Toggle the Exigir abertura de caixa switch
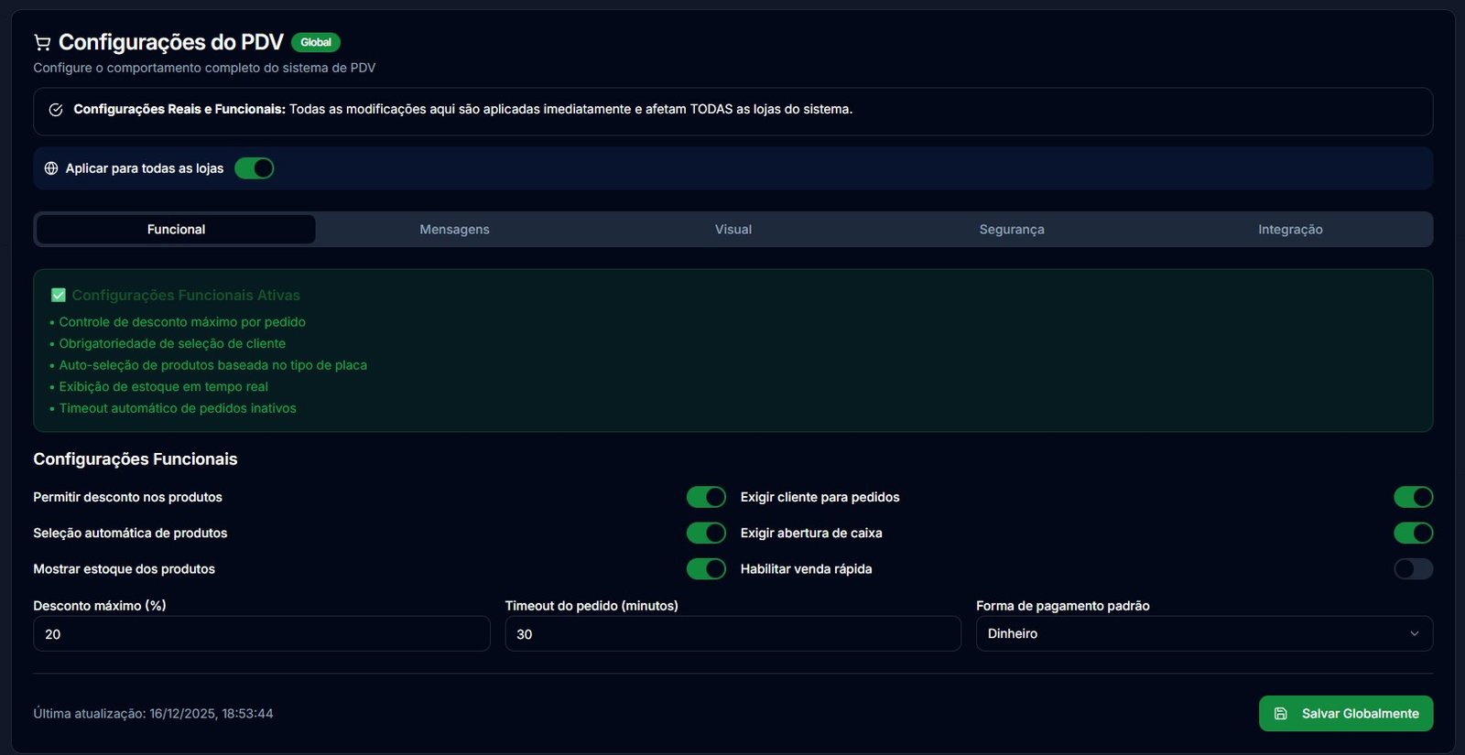 (1413, 533)
